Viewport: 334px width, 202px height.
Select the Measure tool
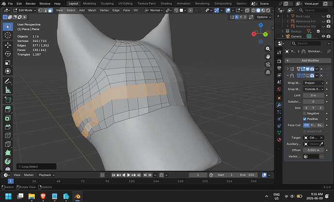8,90
